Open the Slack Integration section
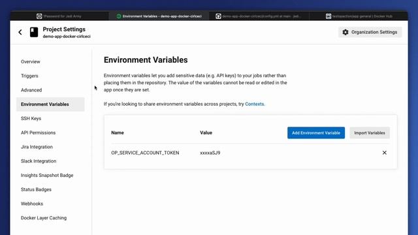 coord(39,161)
